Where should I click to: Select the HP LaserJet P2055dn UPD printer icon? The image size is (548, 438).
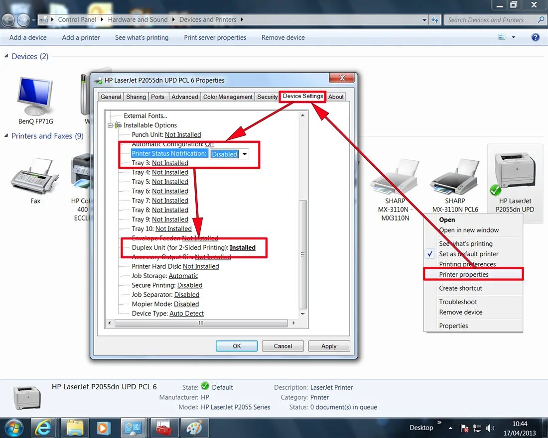click(x=515, y=172)
